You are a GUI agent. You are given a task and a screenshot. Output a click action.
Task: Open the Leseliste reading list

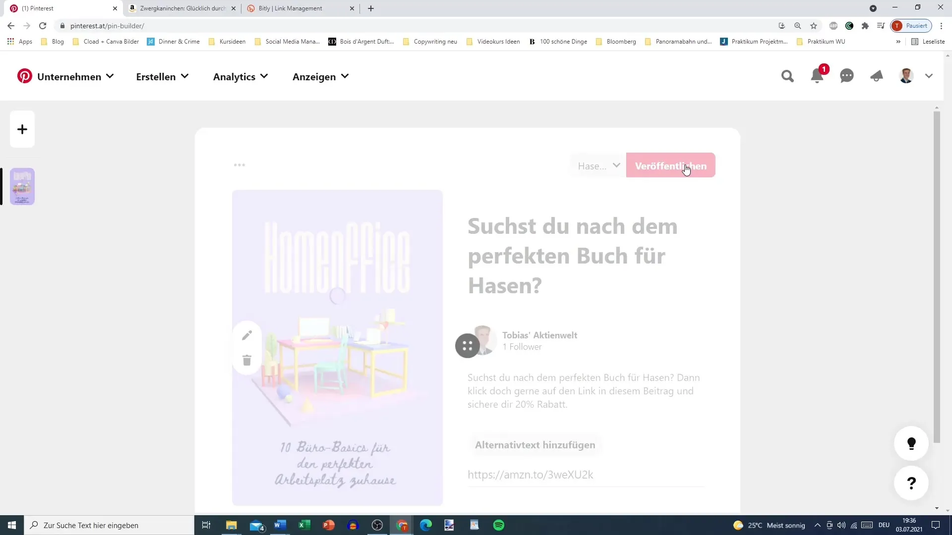coord(929,42)
